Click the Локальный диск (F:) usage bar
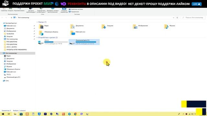 pyautogui.click(x=87, y=42)
